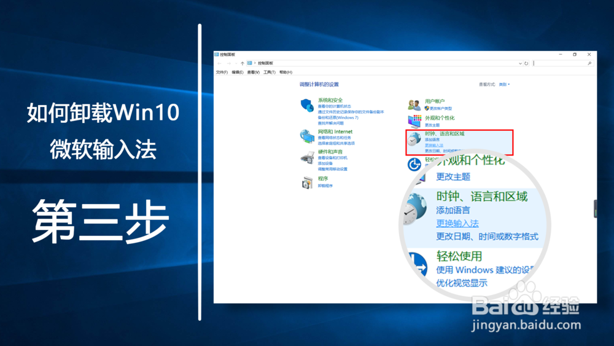Open the Programs disc-box icon
Viewport: 614px width, 346px height.
(307, 183)
